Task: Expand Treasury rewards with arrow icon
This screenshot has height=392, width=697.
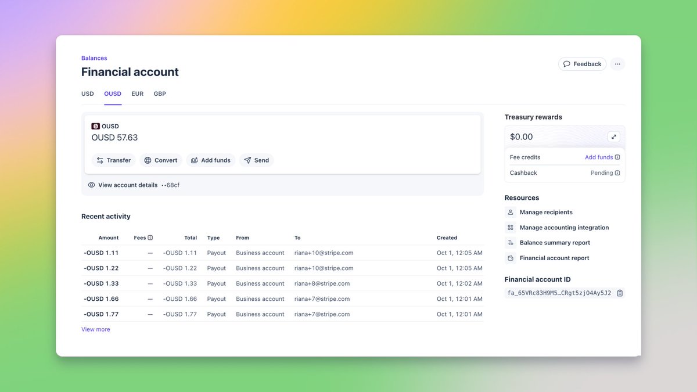Action: (614, 137)
